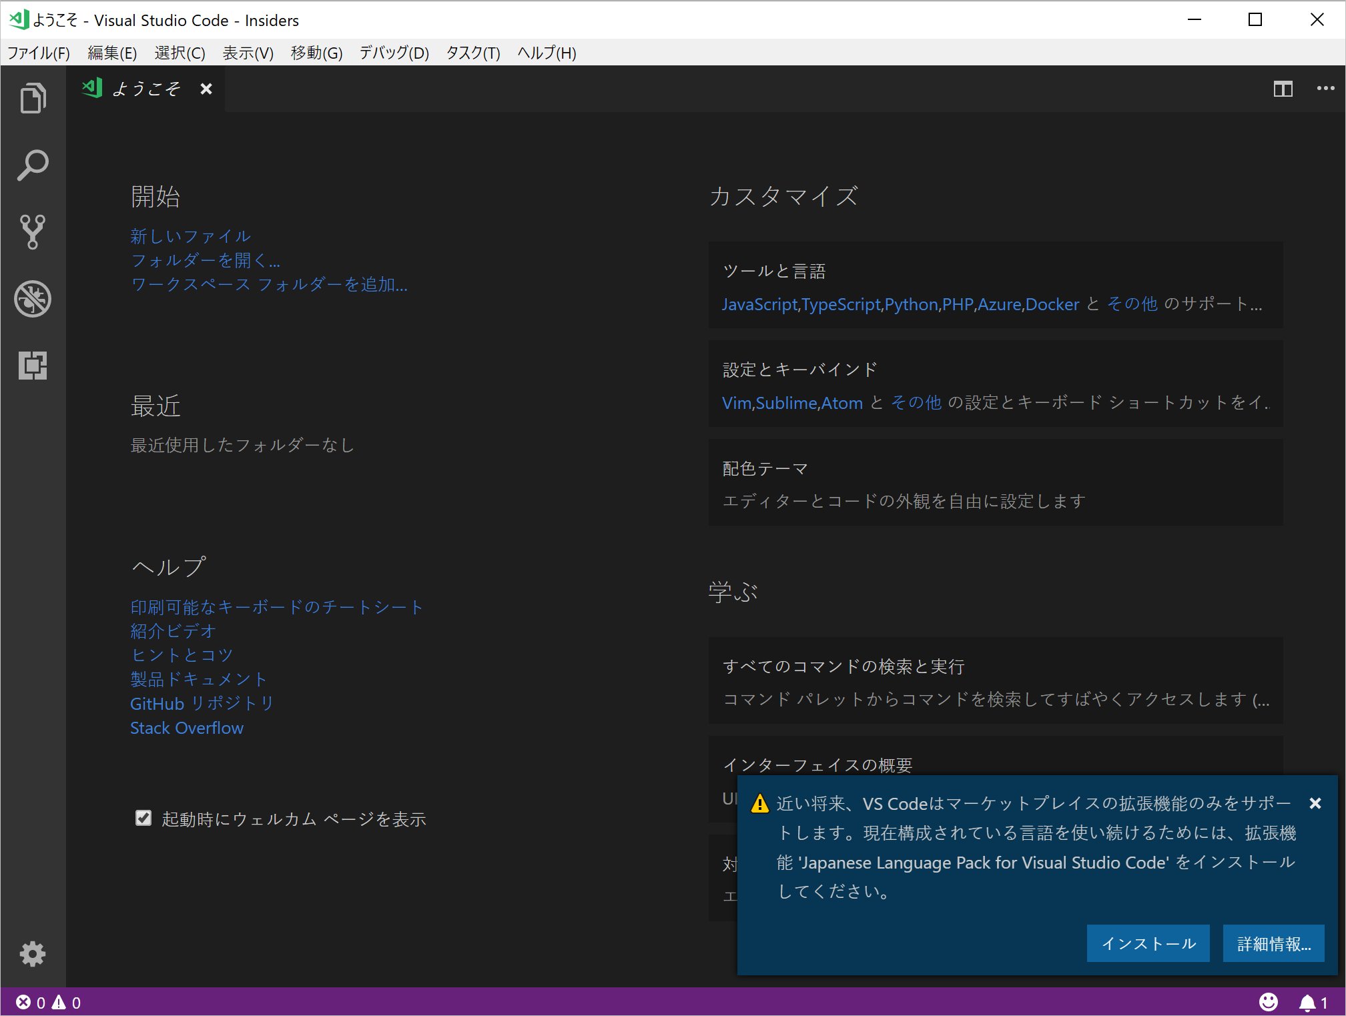Click ワークスペース フォルダーを追加... link

pyautogui.click(x=269, y=285)
